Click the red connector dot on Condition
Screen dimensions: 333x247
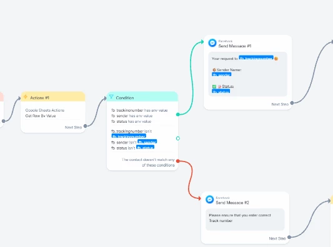178,161
